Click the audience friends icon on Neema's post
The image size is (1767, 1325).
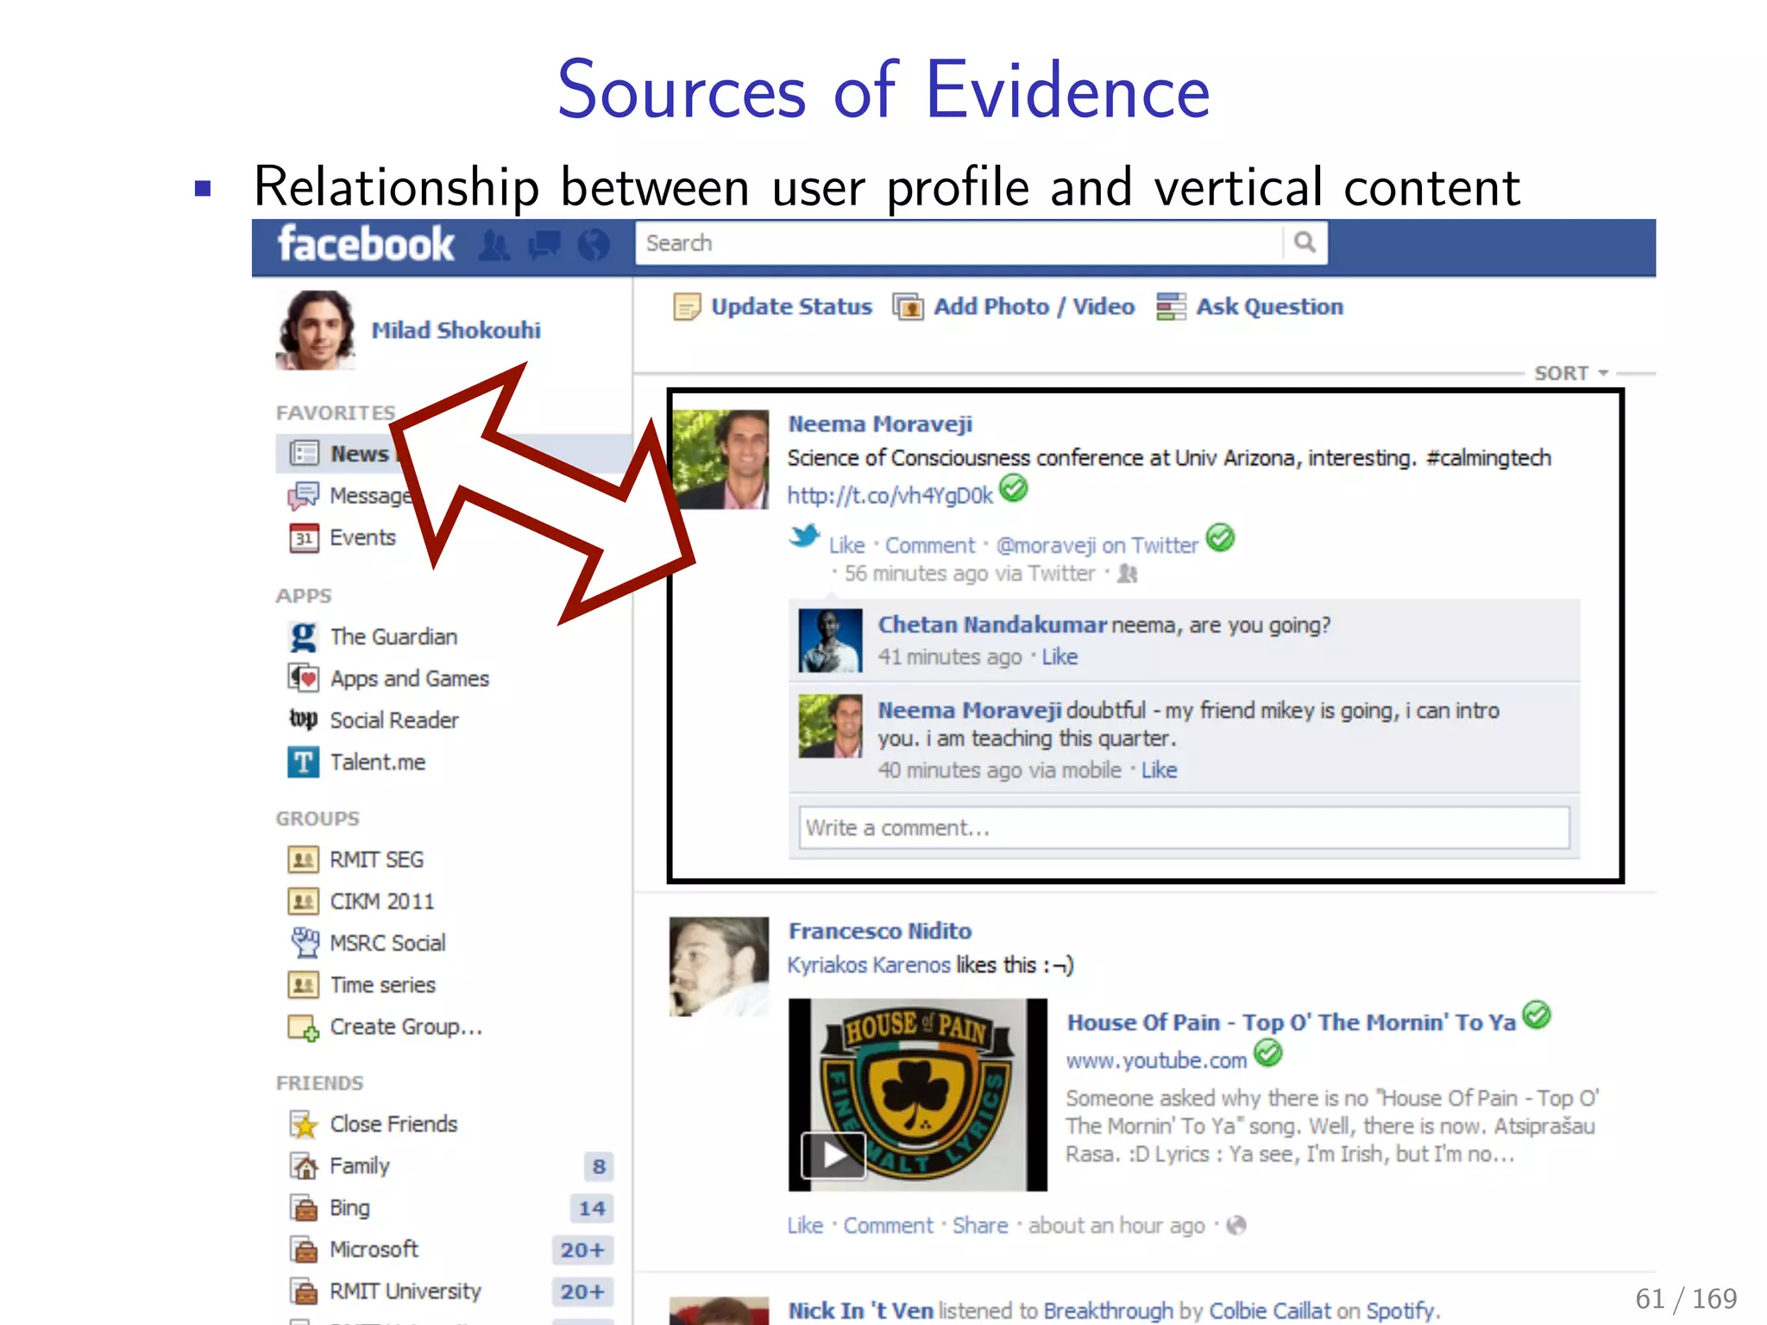click(x=1128, y=574)
